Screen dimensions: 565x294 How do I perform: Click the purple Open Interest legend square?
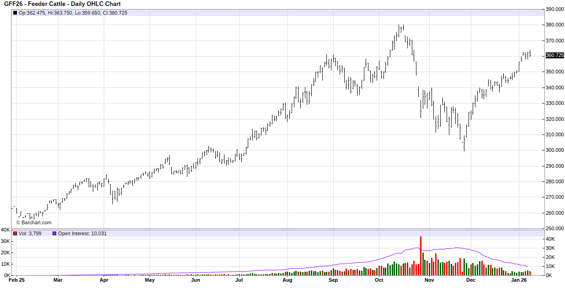(x=54, y=233)
